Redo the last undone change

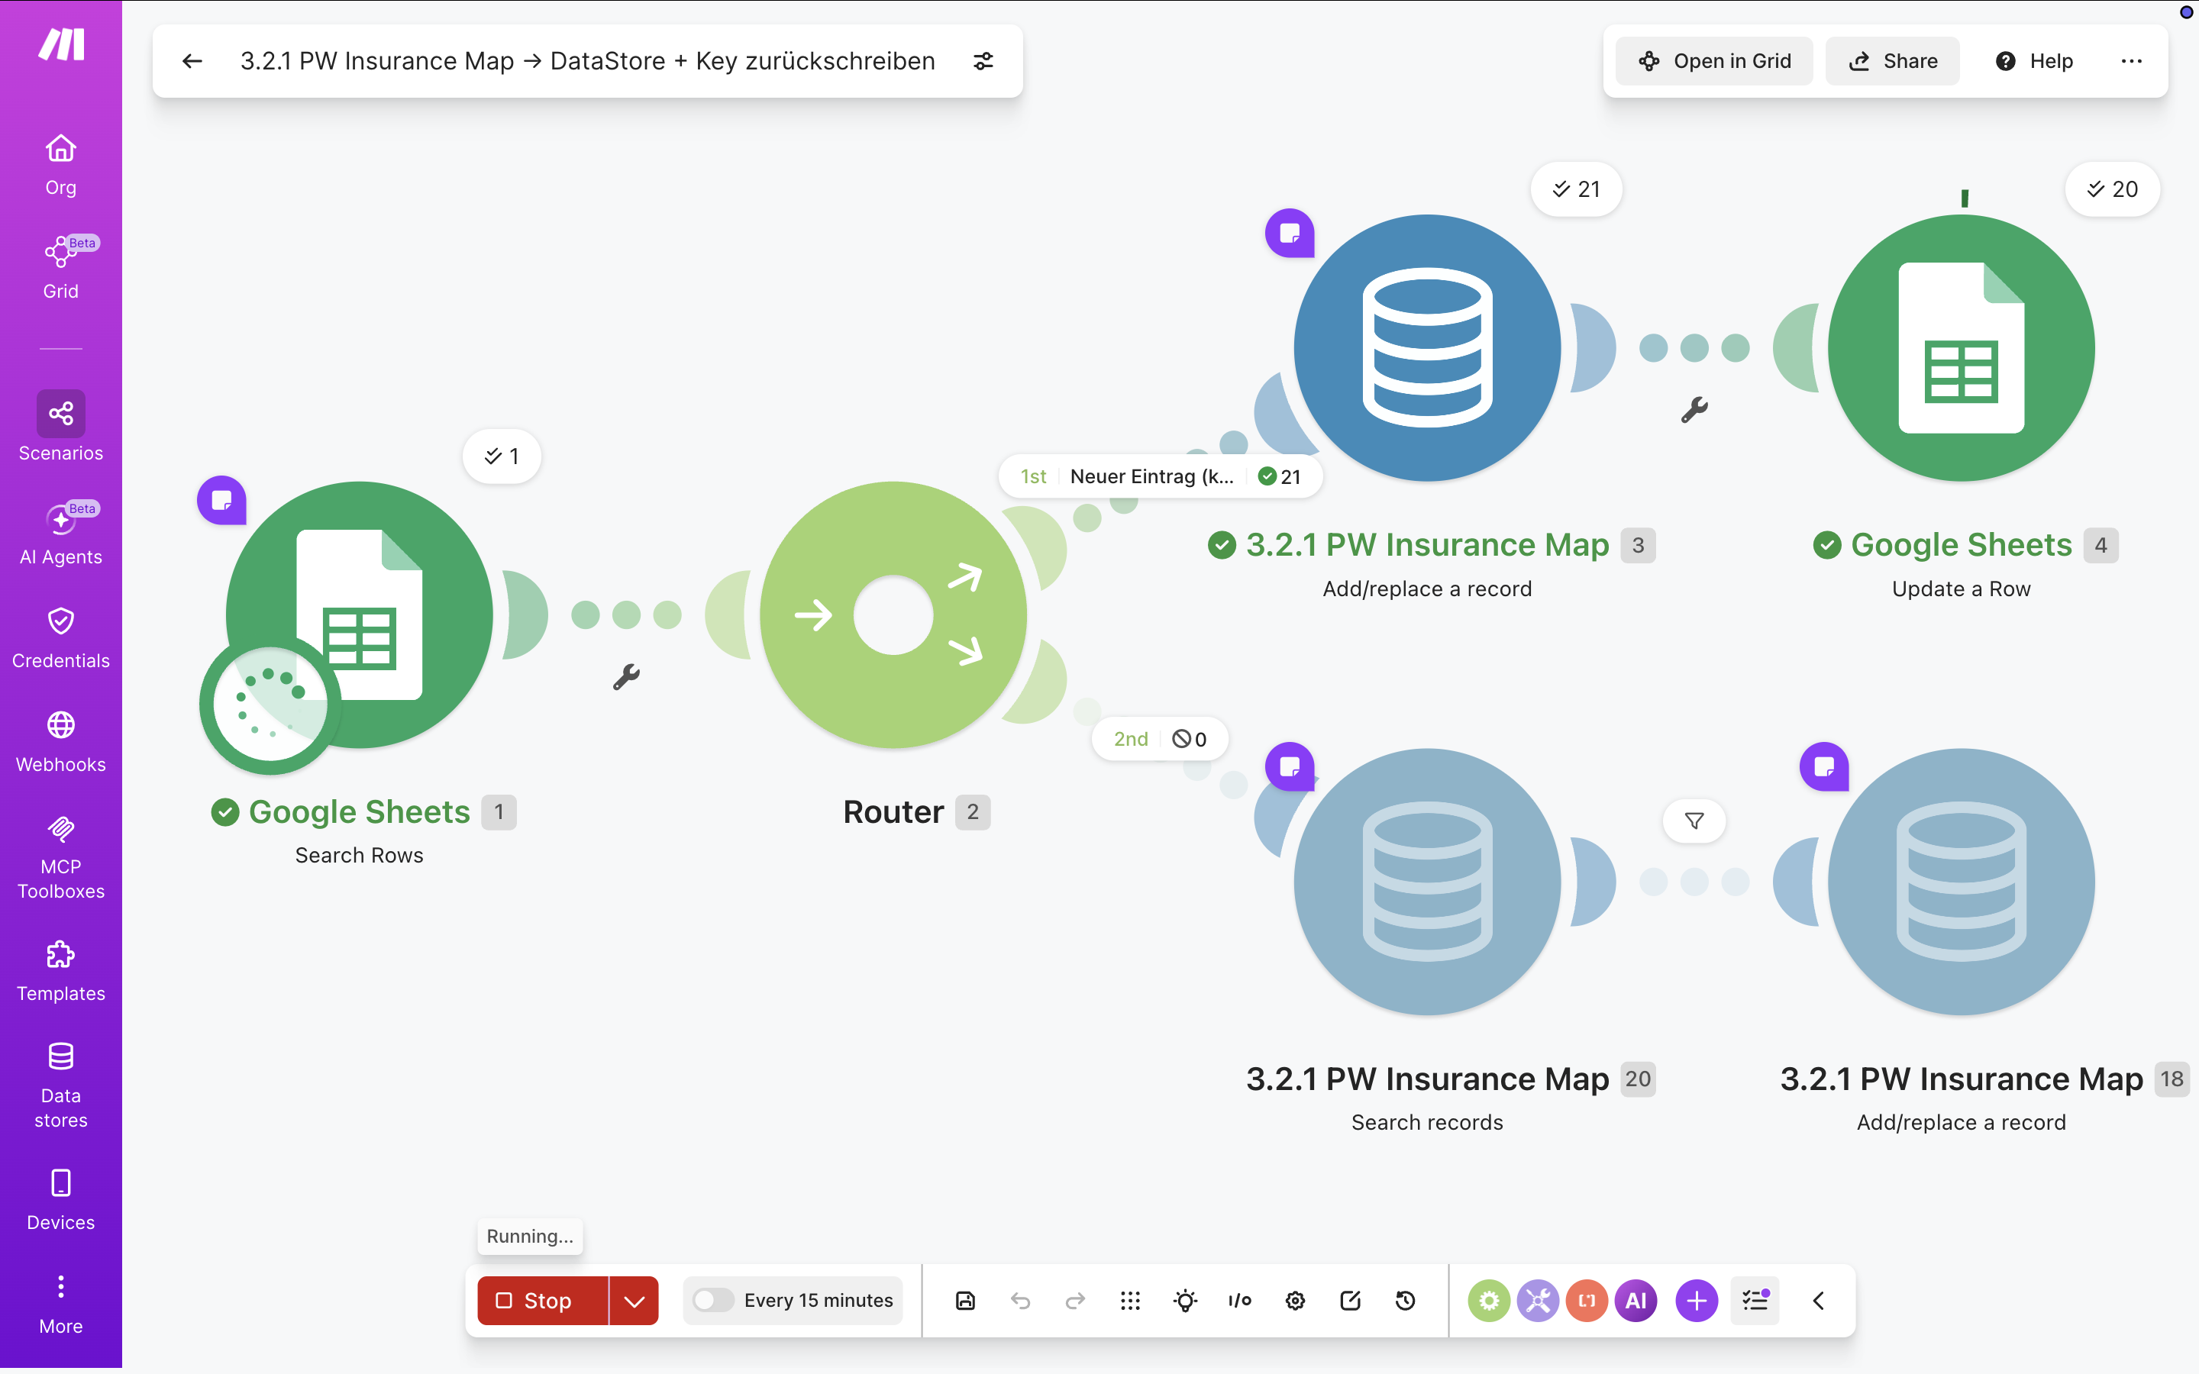pos(1075,1301)
